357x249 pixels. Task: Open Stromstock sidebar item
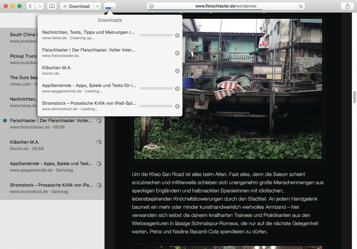coord(52,188)
